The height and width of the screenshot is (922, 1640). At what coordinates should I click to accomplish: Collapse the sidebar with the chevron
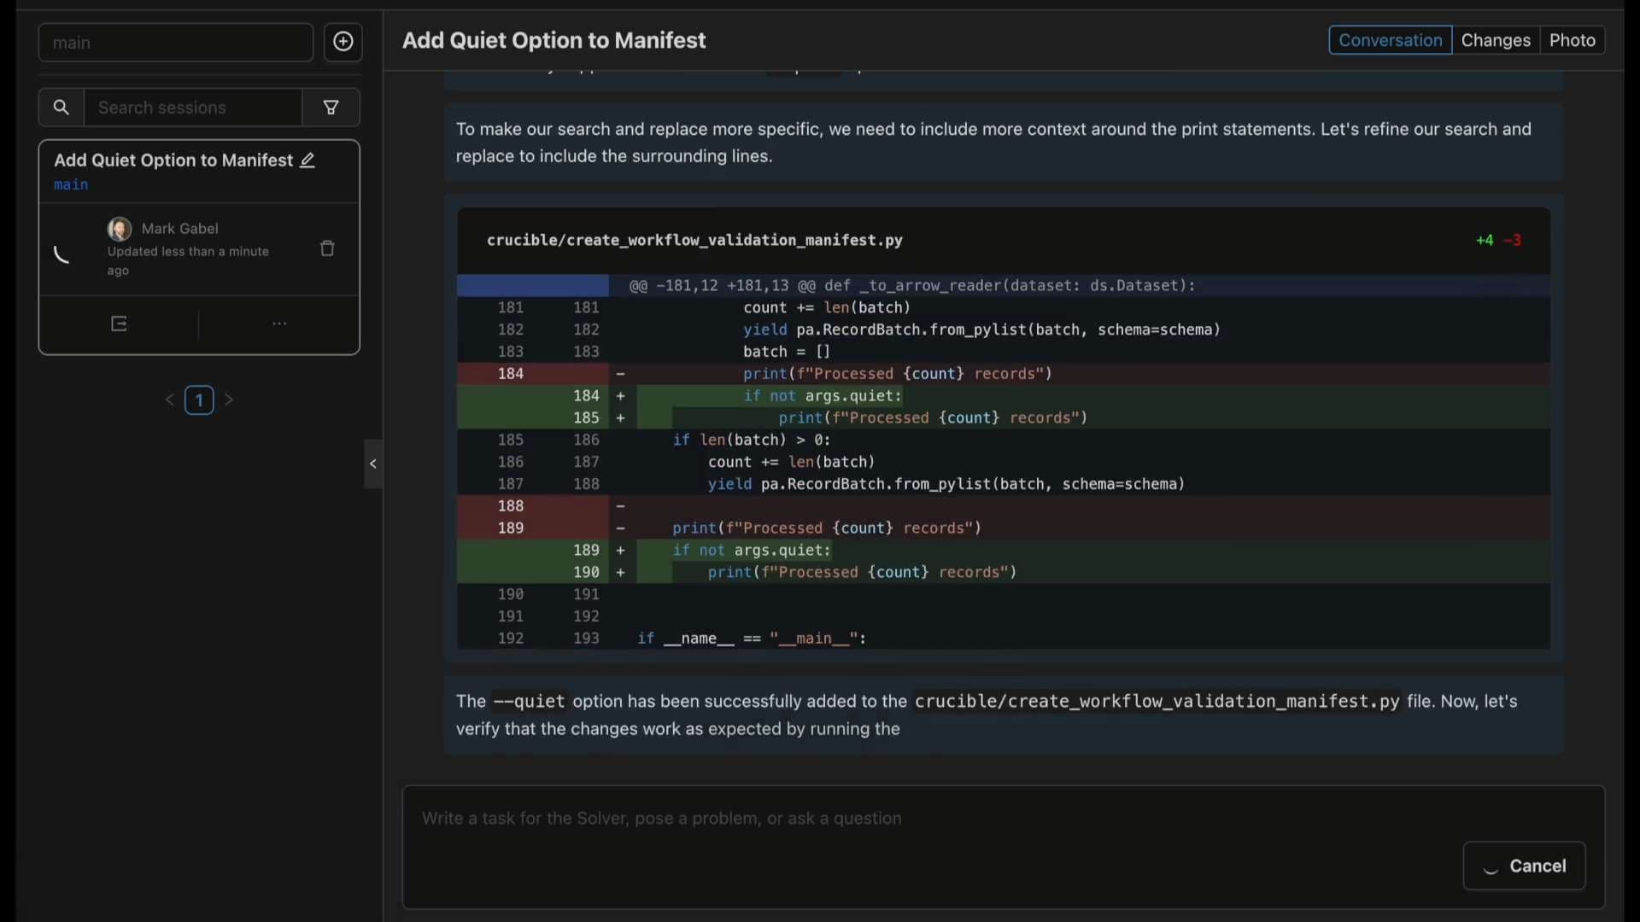372,464
